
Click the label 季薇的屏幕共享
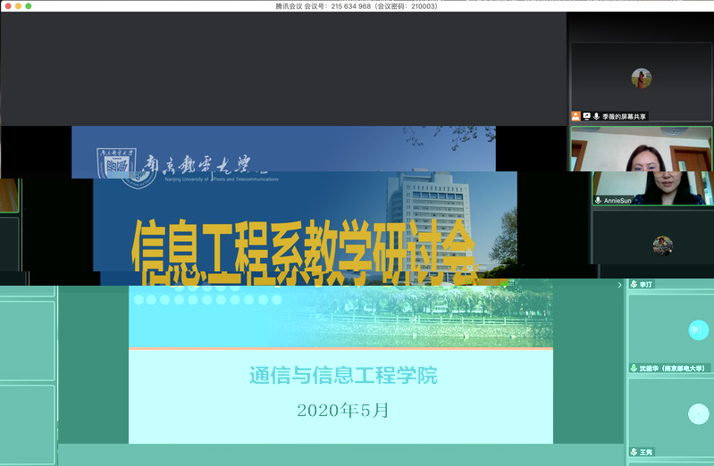tap(624, 116)
